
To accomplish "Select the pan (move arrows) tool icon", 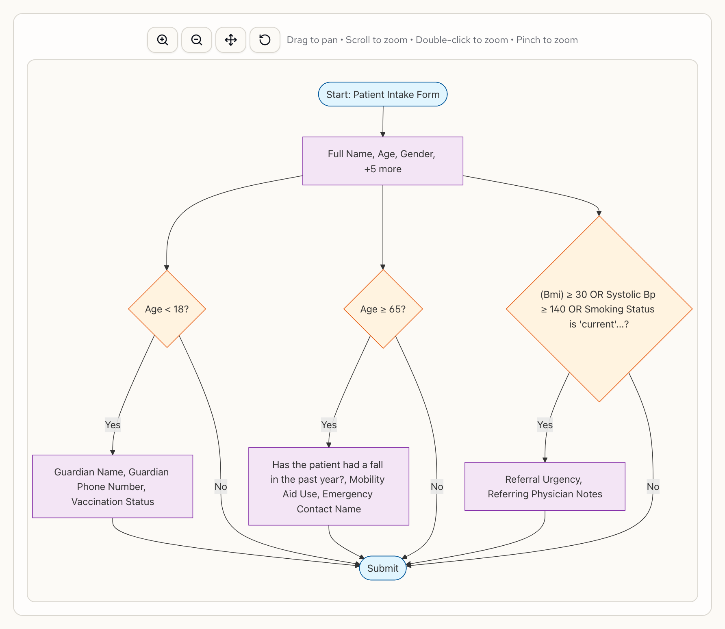I will coord(231,40).
